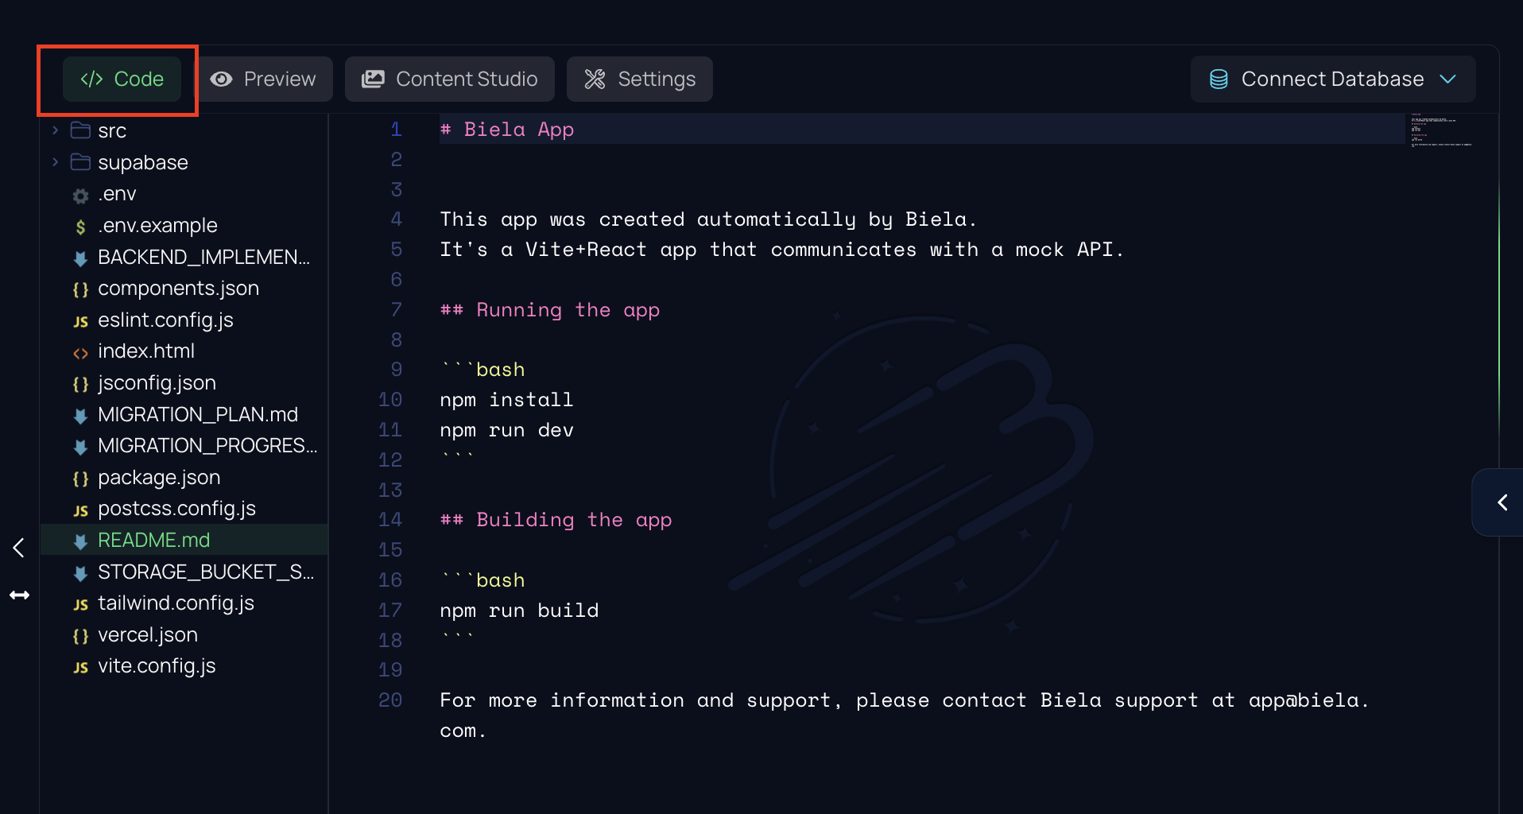
Task: Collapse the sidebar using the left arrow
Action: pos(17,547)
